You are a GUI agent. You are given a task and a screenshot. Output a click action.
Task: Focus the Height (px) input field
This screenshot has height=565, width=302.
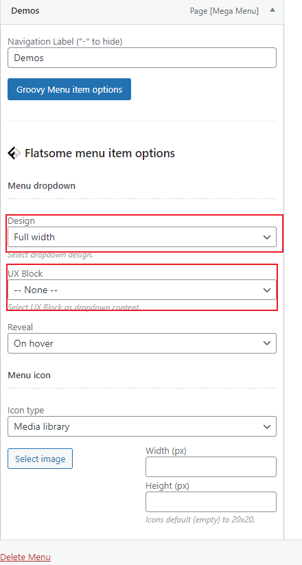click(x=211, y=502)
